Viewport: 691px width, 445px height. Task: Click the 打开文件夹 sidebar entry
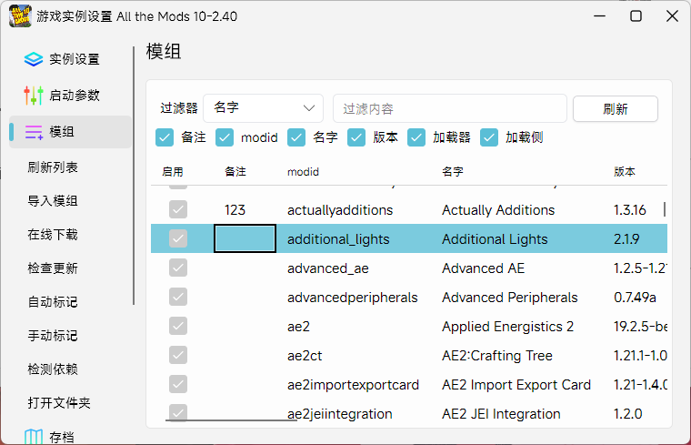tap(59, 403)
